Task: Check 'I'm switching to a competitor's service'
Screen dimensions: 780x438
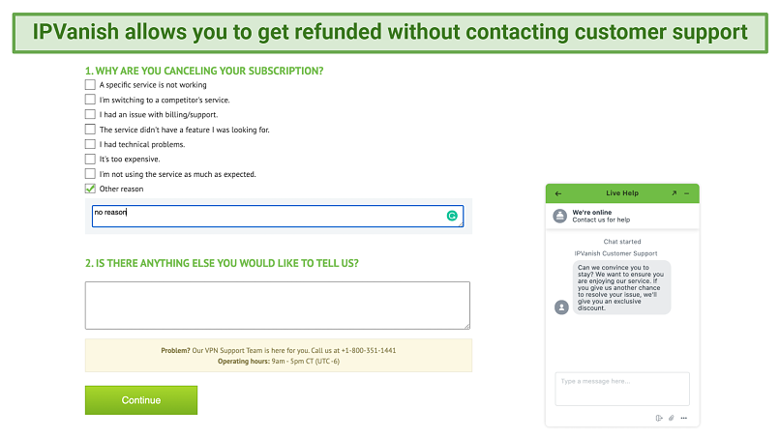Action: coord(90,100)
